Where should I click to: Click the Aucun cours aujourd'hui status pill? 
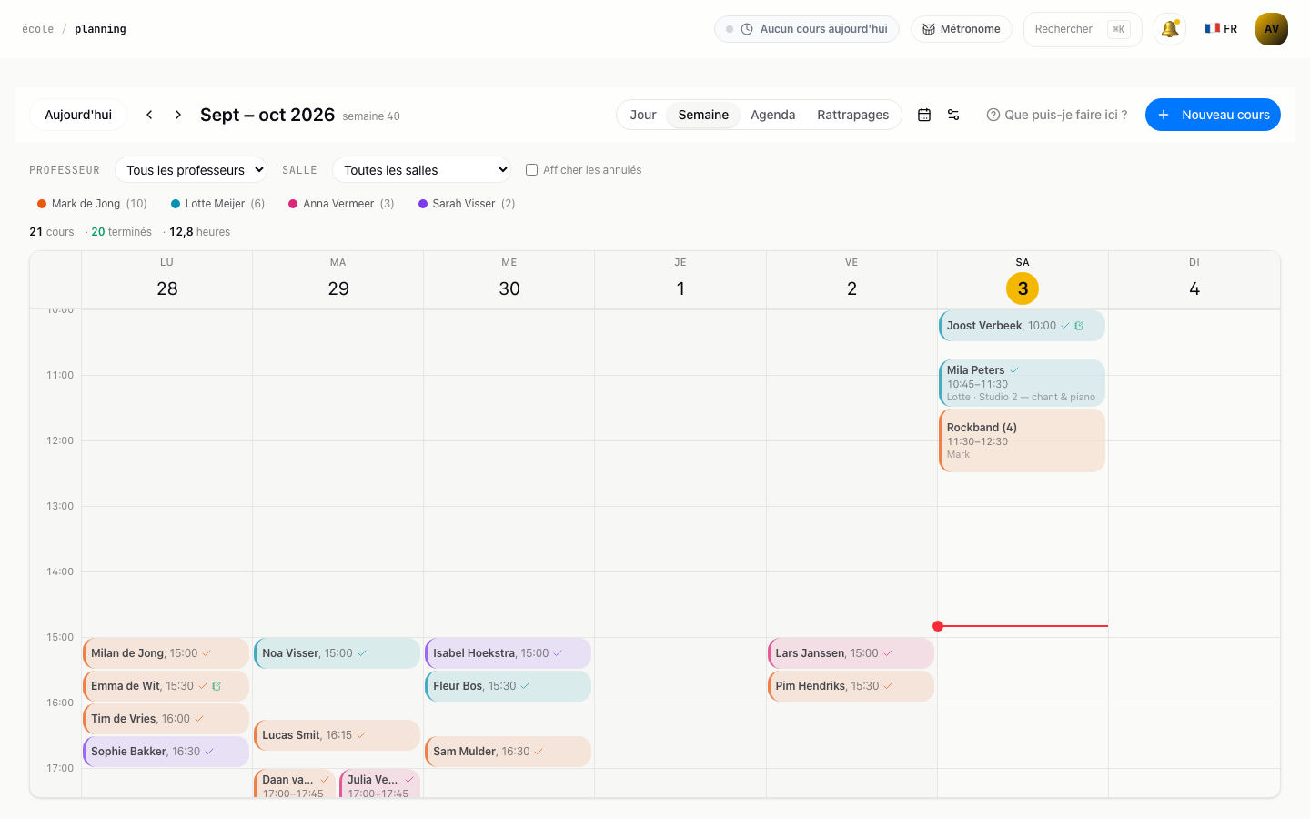click(x=807, y=29)
